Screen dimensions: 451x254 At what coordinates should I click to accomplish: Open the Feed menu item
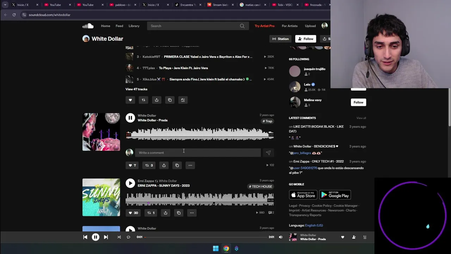pyautogui.click(x=119, y=26)
